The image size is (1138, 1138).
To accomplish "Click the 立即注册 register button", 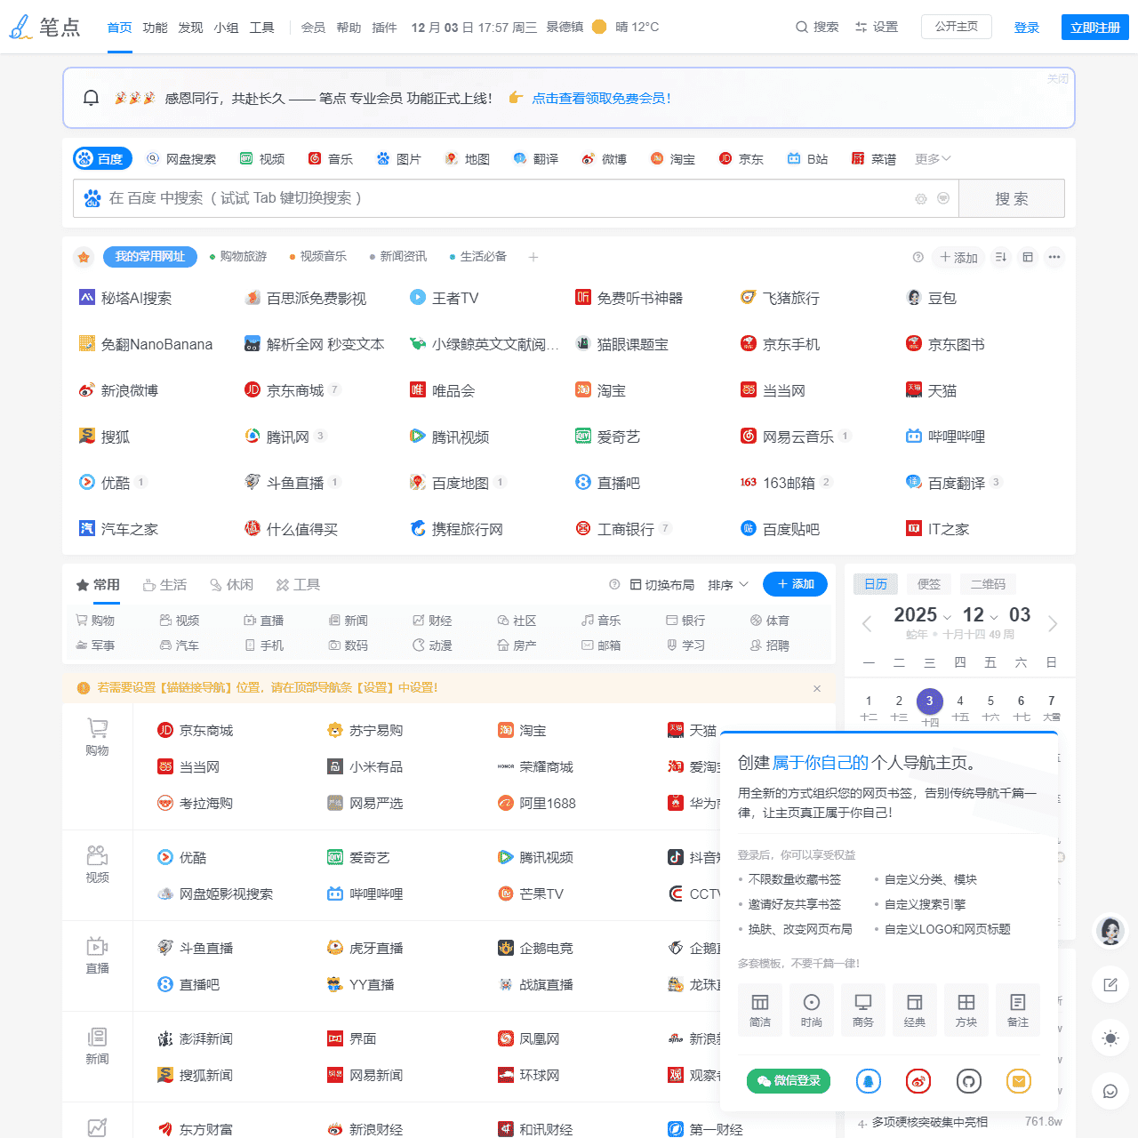I will tap(1094, 27).
